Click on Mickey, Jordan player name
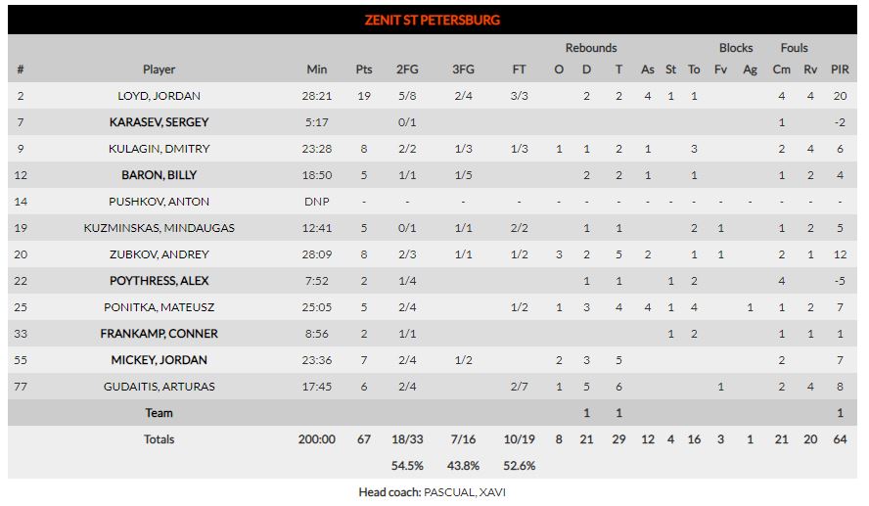 [x=159, y=360]
